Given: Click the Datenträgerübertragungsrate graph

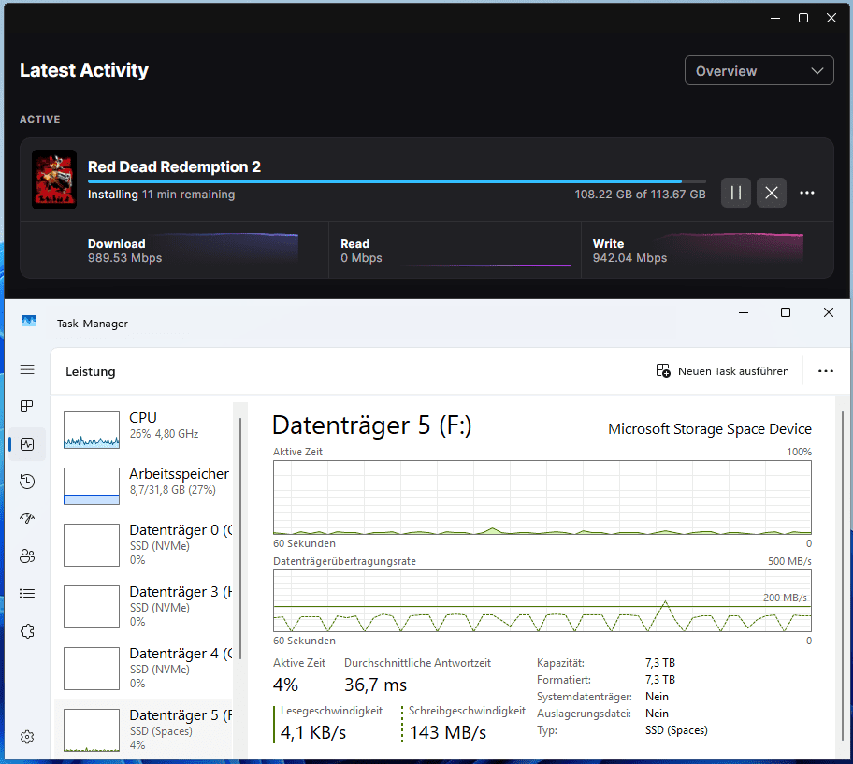Looking at the screenshot, I should coord(542,601).
